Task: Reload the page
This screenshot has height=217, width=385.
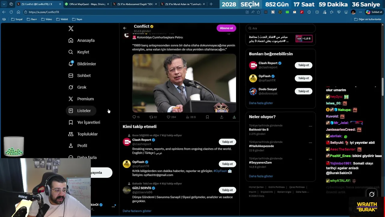Action: [11, 12]
